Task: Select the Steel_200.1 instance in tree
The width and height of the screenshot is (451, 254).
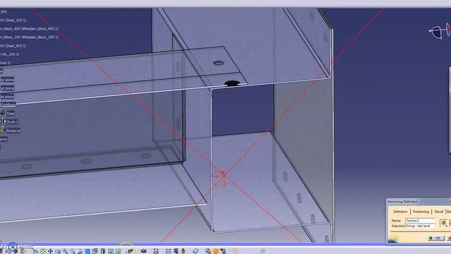Action: tap(13, 20)
